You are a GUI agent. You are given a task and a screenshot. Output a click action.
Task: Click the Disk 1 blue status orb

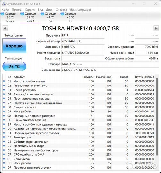point(22,14)
